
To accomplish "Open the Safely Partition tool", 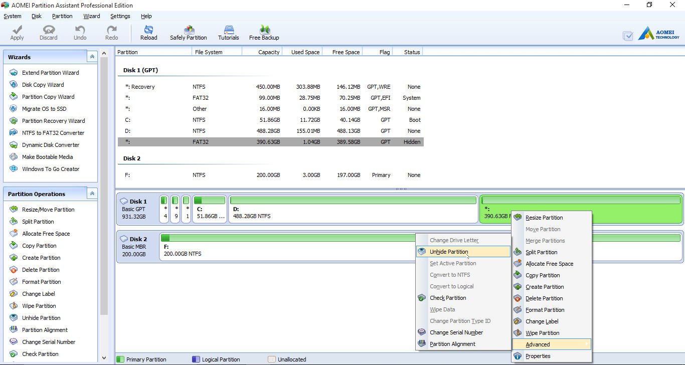I will pos(188,33).
